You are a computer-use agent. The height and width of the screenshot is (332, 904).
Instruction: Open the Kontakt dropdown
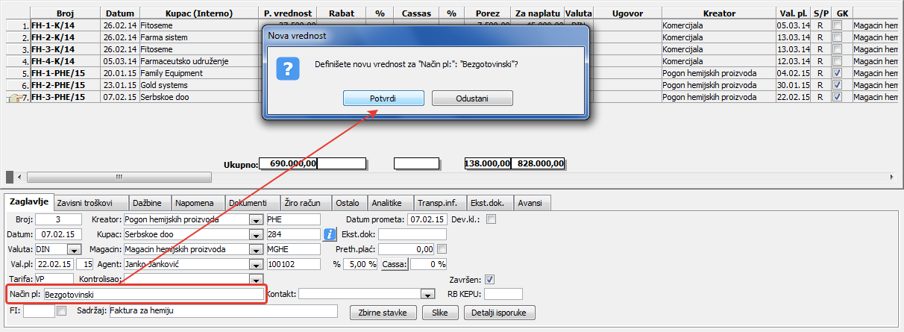pyautogui.click(x=427, y=295)
